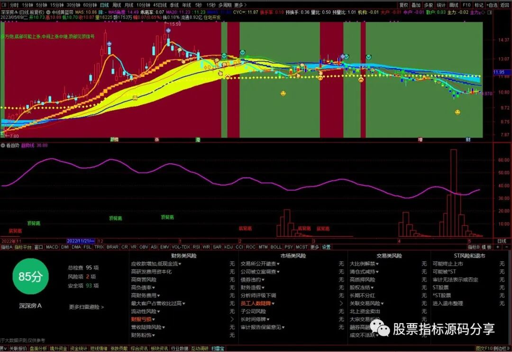
Task: Open 盘面分析 bottom tab
Action: (x=38, y=349)
